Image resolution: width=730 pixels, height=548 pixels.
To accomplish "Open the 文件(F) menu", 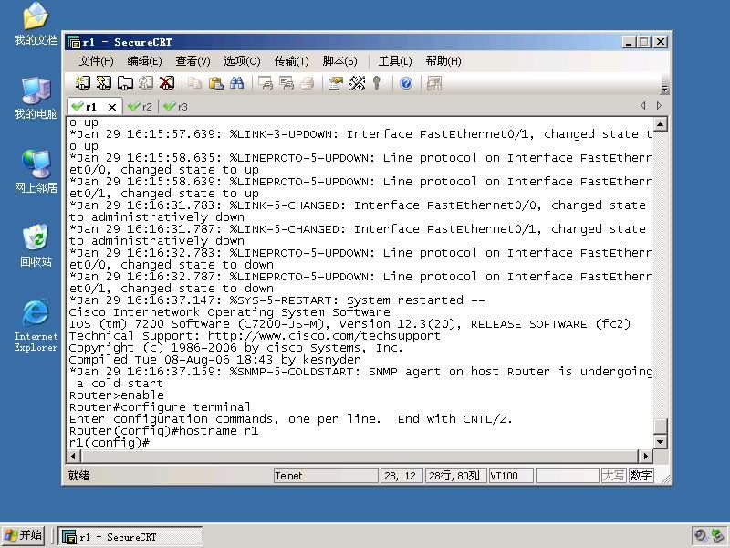I will click(x=96, y=61).
